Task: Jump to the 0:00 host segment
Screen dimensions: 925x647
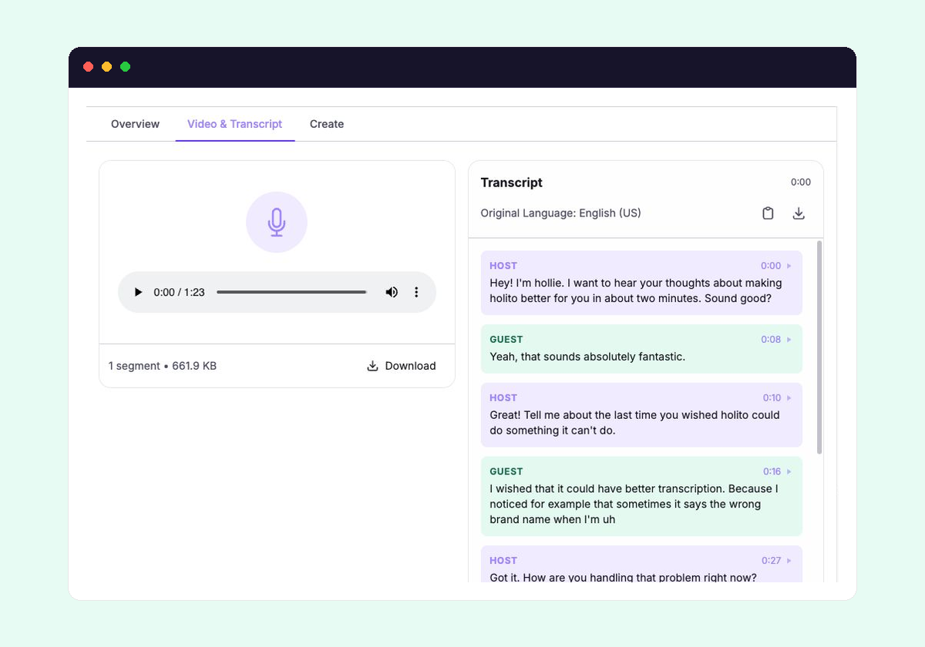Action: 777,266
